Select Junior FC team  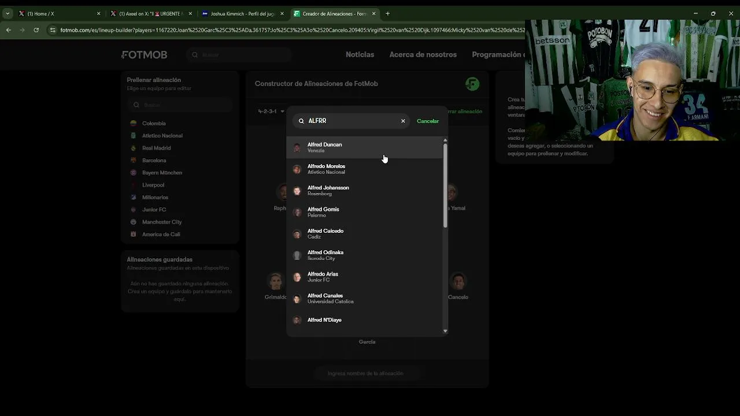[x=154, y=210]
